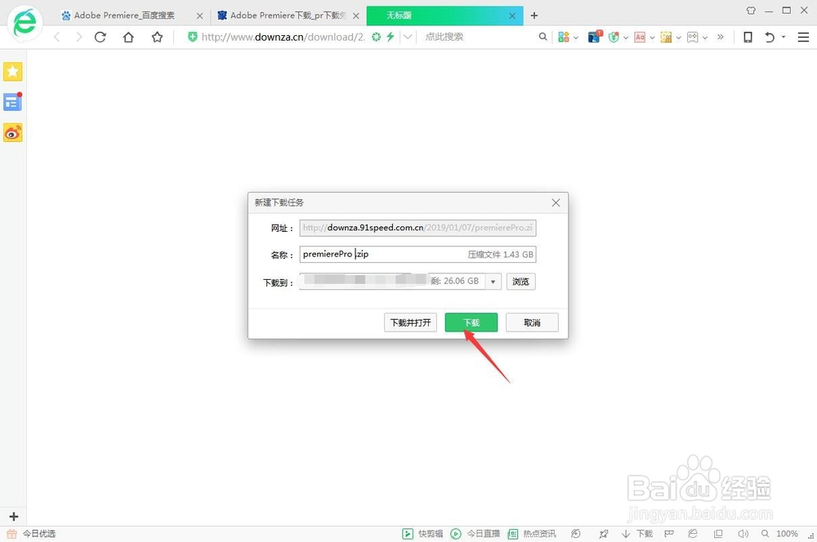Viewport: 817px width, 542px height.
Task: Open the blue news panel sidebar icon
Action: pyautogui.click(x=12, y=102)
